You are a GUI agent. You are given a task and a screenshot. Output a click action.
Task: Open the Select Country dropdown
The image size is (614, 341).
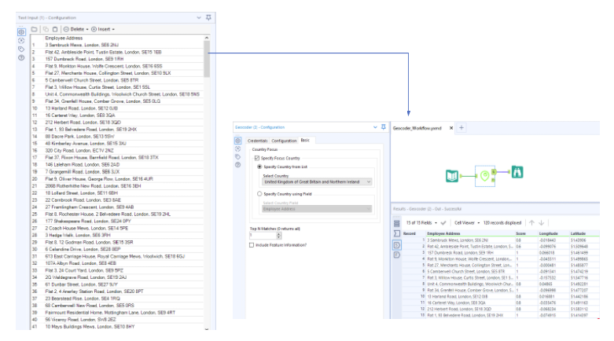pos(317,182)
